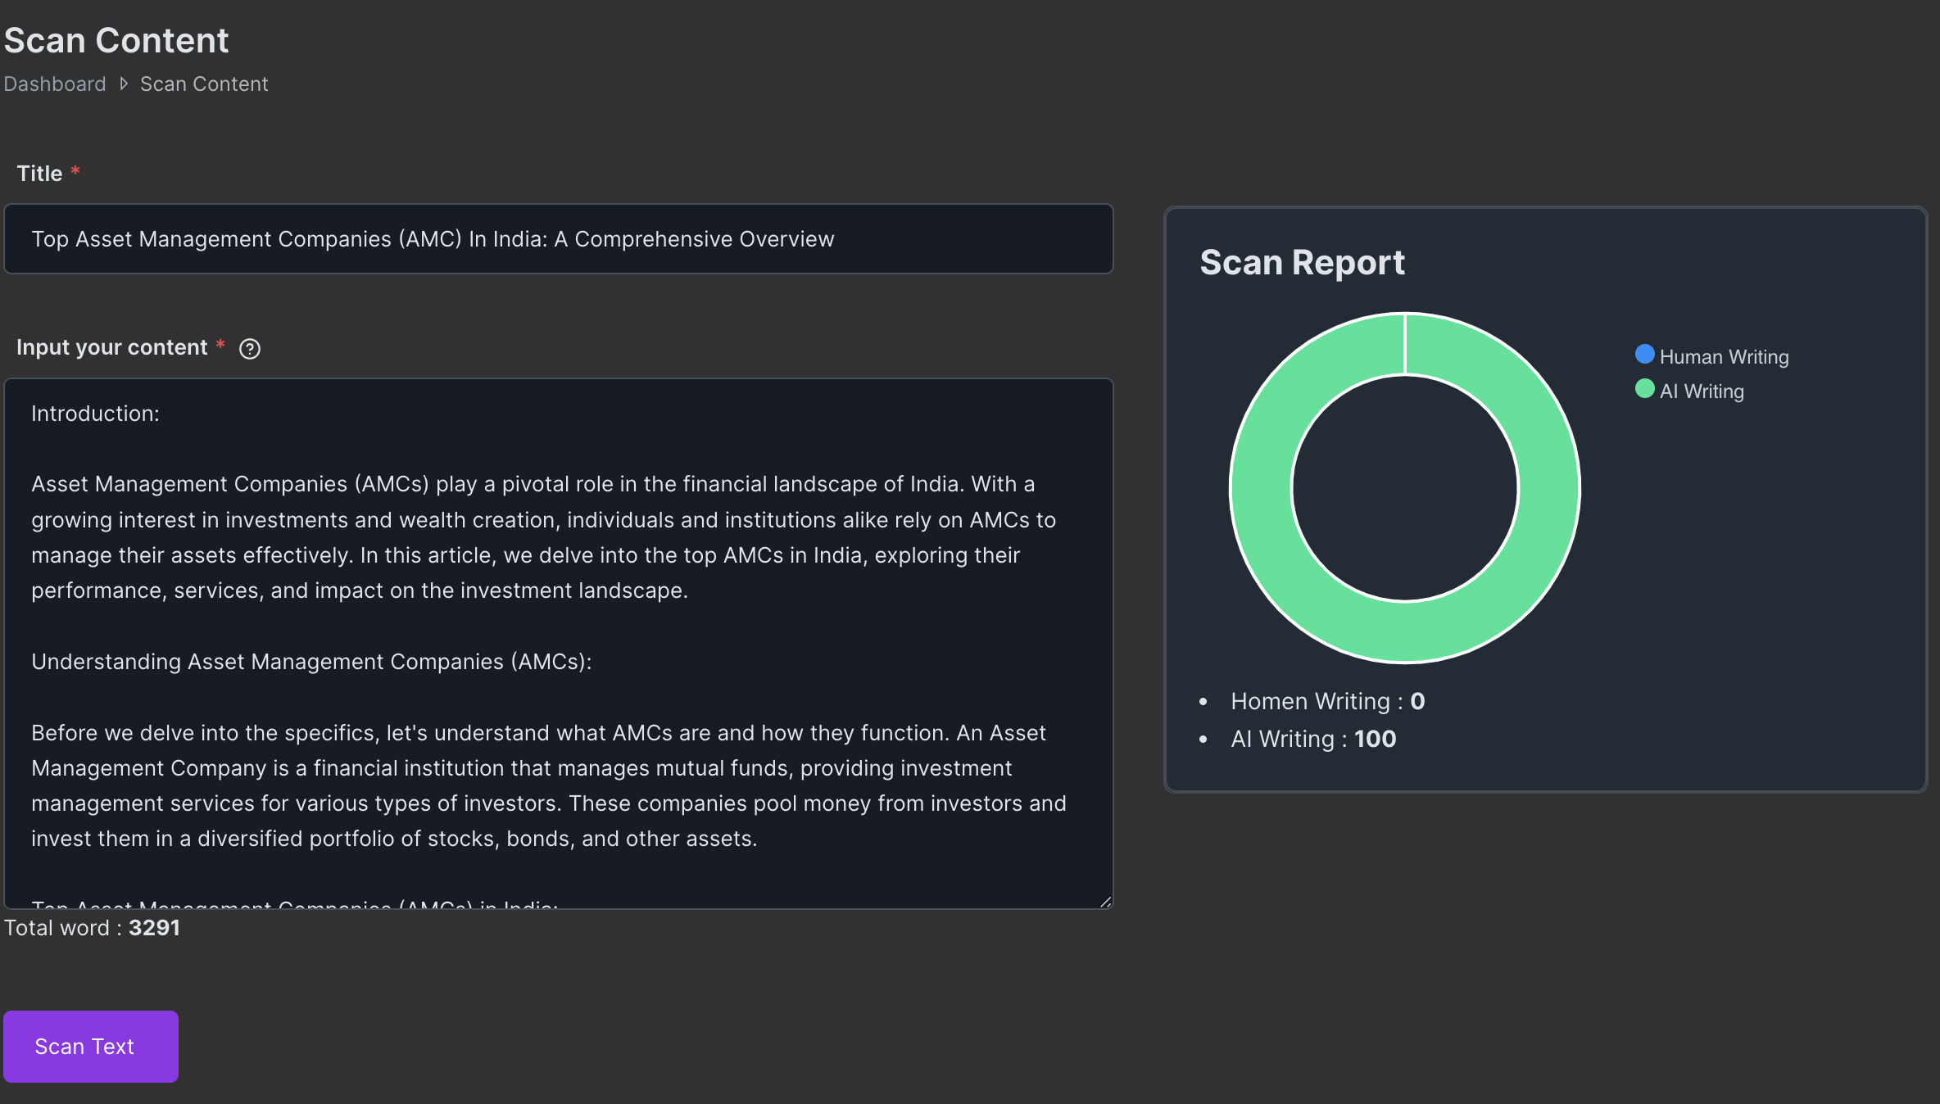Image resolution: width=1940 pixels, height=1104 pixels.
Task: Go to the Dashboard breadcrumb link
Action: (55, 84)
